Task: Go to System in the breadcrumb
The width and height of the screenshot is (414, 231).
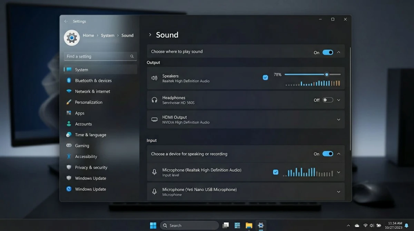Action: pyautogui.click(x=108, y=35)
